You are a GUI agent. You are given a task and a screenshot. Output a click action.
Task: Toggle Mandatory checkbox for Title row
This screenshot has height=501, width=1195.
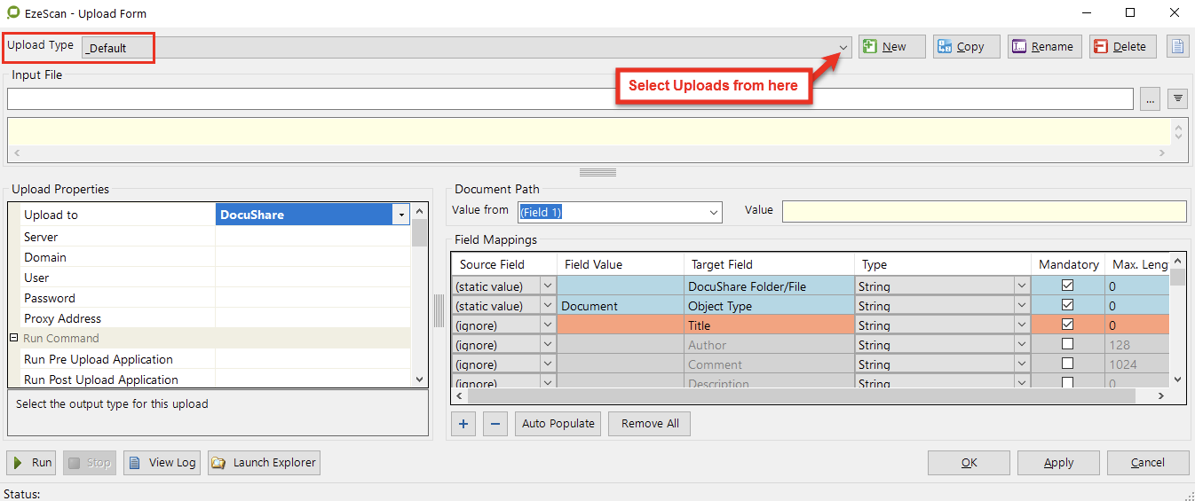1067,325
